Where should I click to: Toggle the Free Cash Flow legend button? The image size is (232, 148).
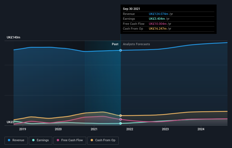[70, 140]
